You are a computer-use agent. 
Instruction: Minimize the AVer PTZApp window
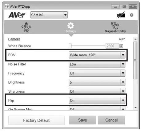(x=115, y=6)
